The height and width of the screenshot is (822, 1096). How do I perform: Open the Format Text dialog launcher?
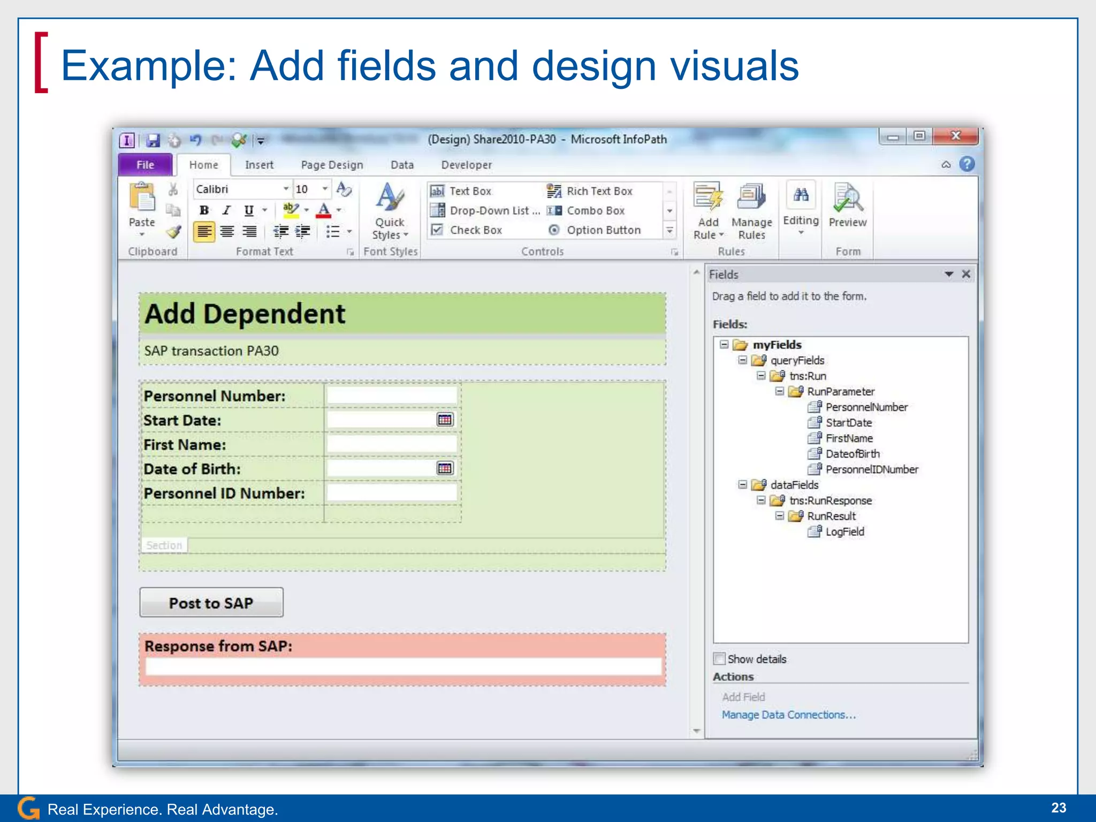point(350,252)
